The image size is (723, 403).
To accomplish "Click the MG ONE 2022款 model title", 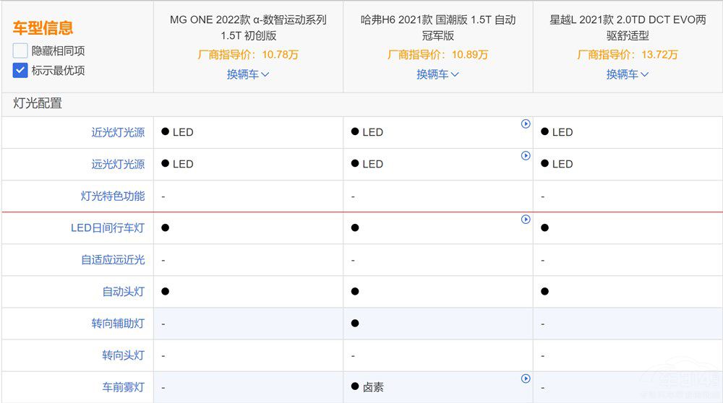I will click(248, 27).
